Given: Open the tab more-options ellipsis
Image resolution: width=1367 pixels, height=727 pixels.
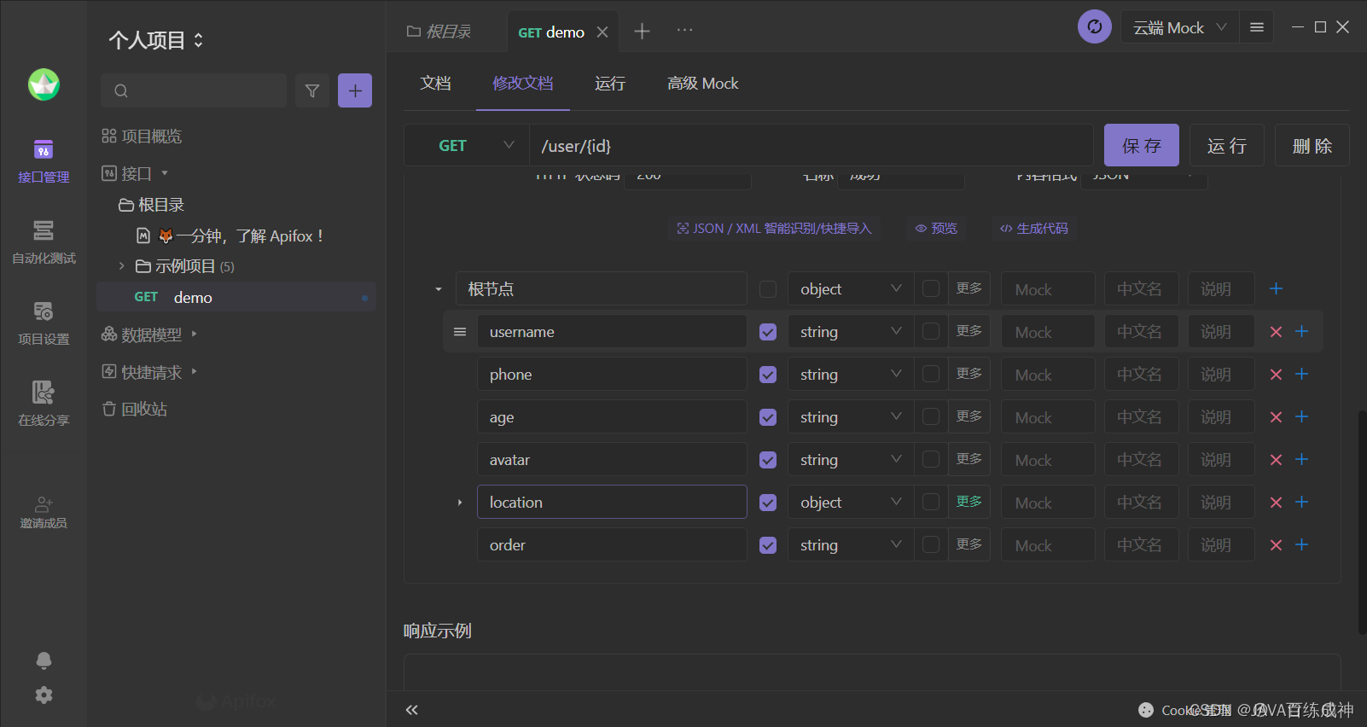Looking at the screenshot, I should coord(685,30).
